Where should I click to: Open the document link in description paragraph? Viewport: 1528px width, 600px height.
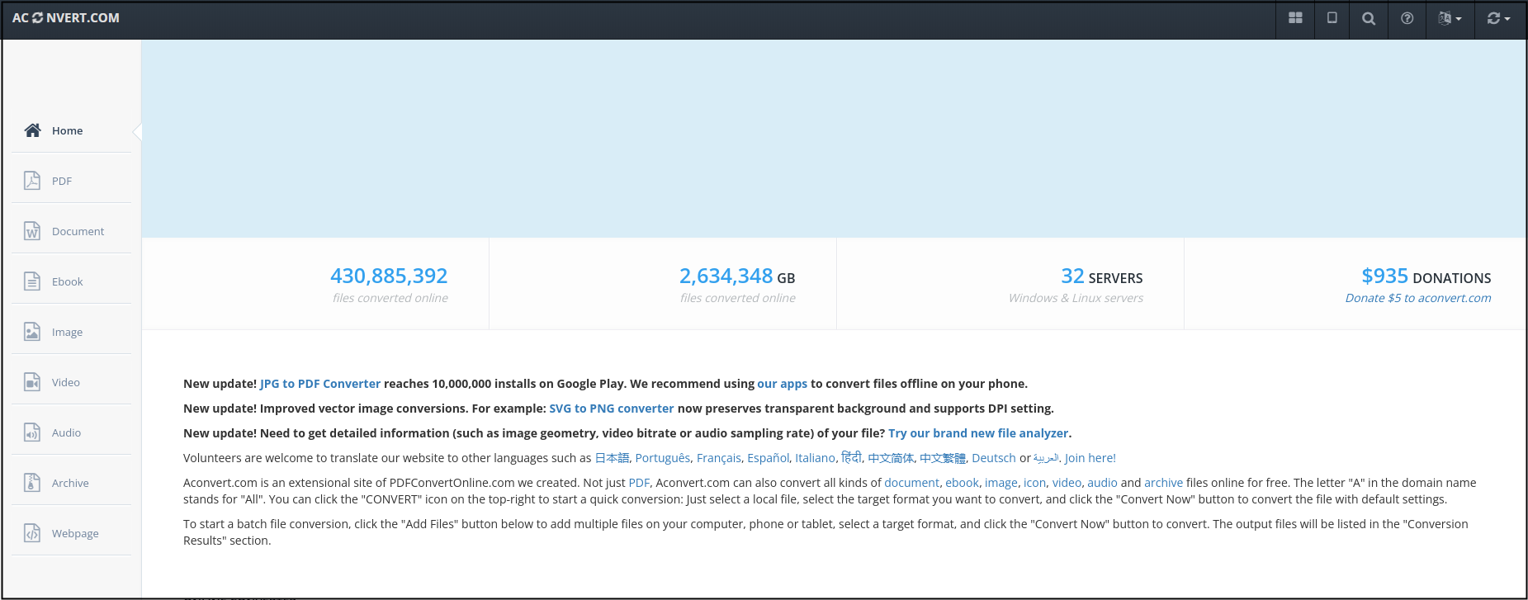click(911, 483)
